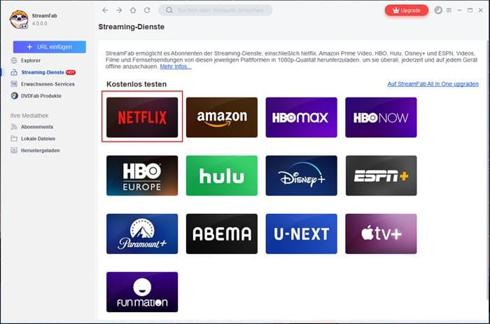
Task: Open Erwachsenen-Services in the sidebar
Action: [48, 84]
